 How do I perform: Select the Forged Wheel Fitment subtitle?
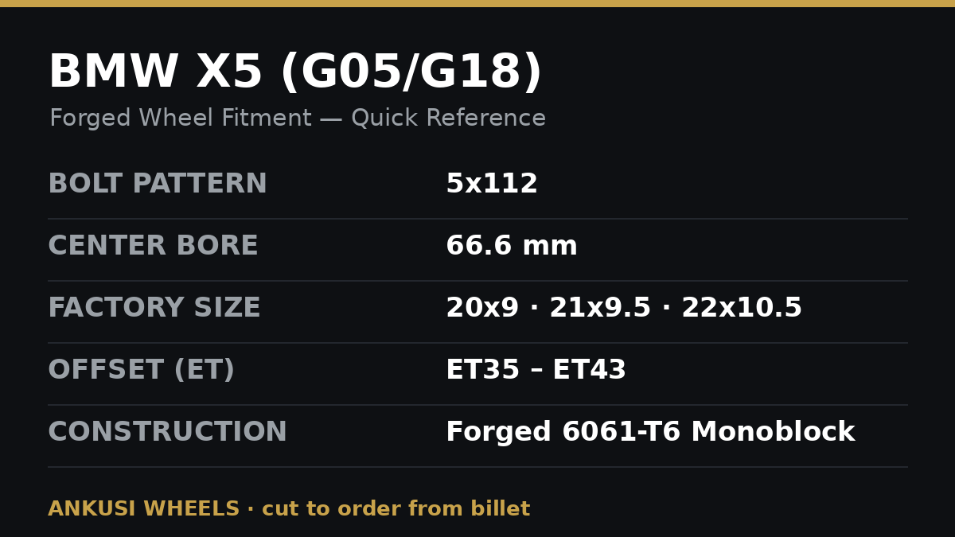pos(298,119)
